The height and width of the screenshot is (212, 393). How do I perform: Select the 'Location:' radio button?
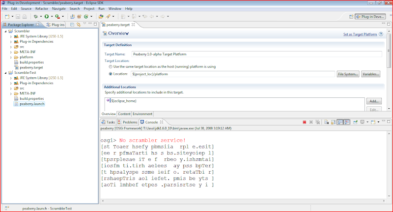111,74
